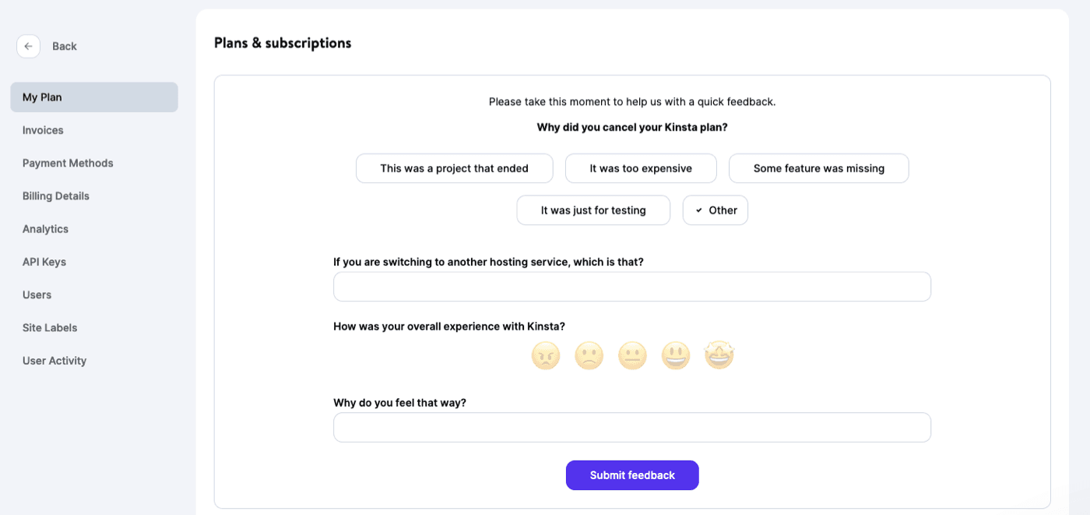This screenshot has height=515, width=1090.
Task: Deselect the "Other" cancellation reason
Action: (x=715, y=210)
